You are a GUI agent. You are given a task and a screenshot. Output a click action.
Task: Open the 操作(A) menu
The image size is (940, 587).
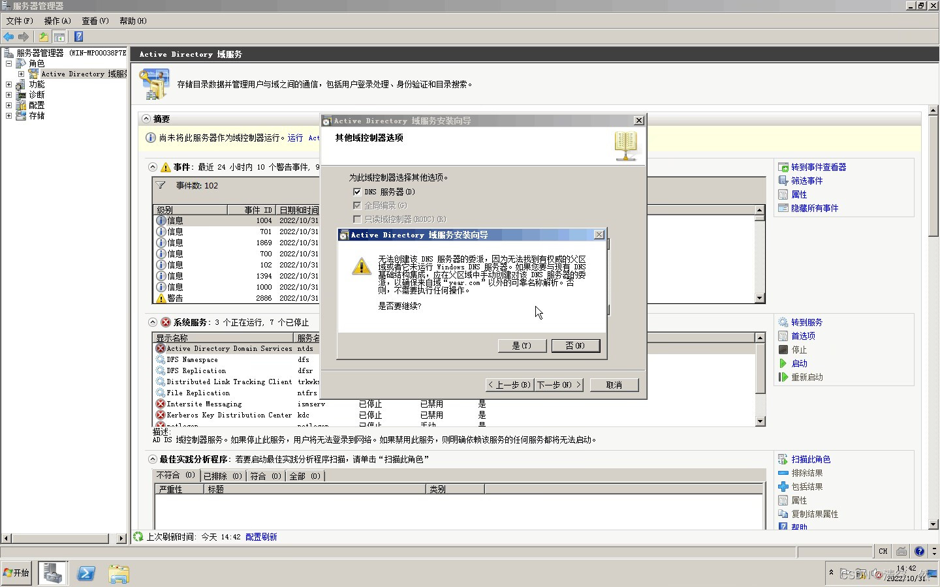coord(57,21)
